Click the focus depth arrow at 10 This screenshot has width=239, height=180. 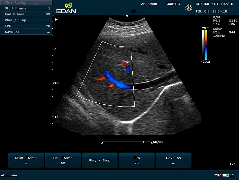[x=53, y=83]
